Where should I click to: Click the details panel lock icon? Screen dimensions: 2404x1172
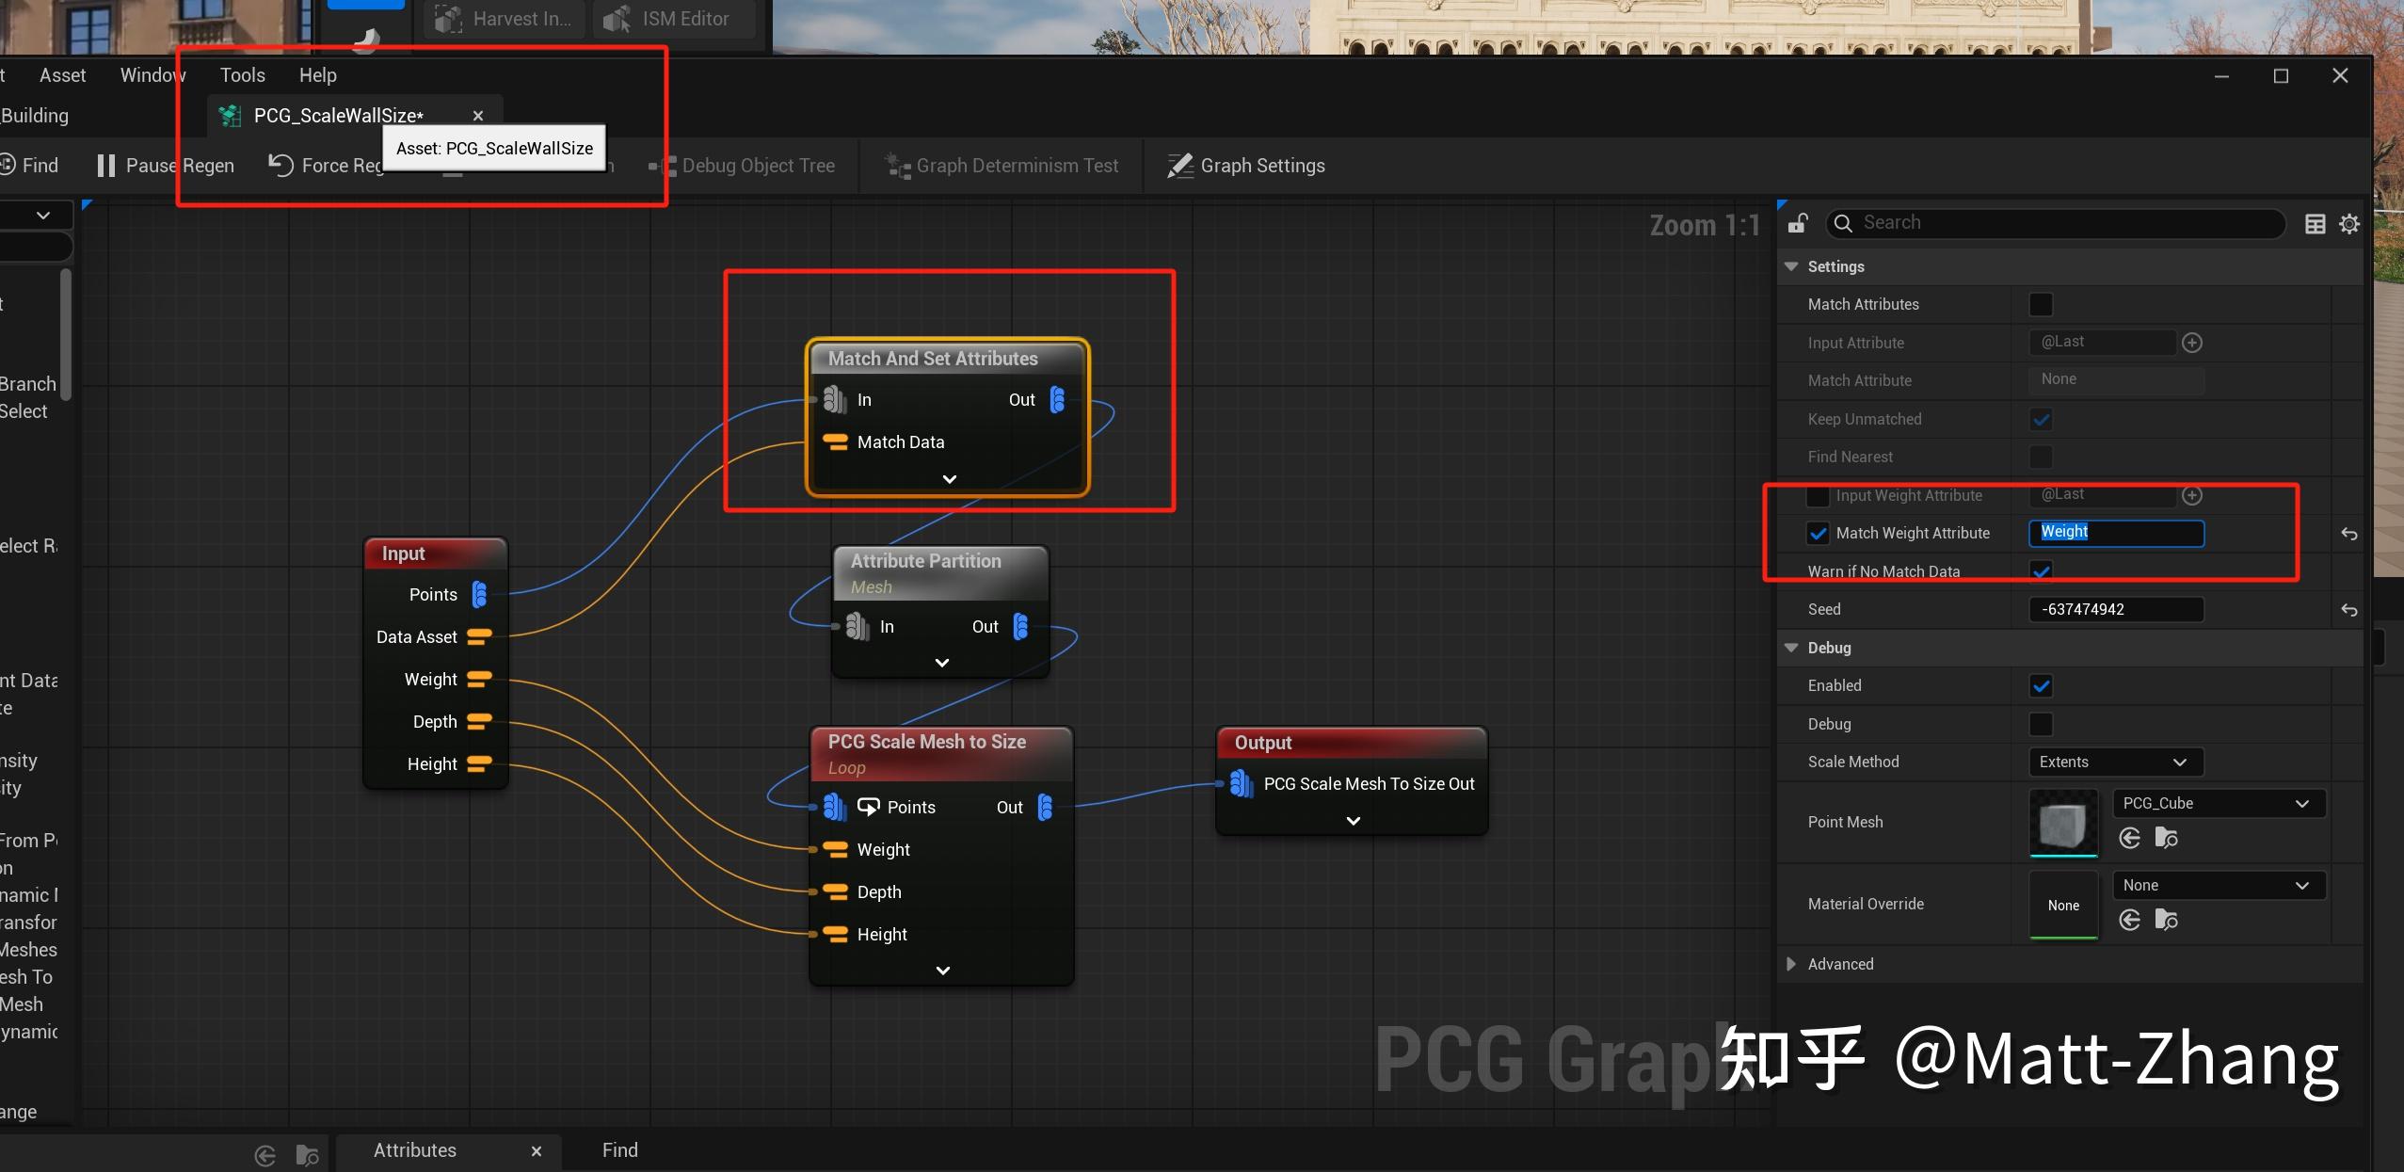(x=1798, y=223)
